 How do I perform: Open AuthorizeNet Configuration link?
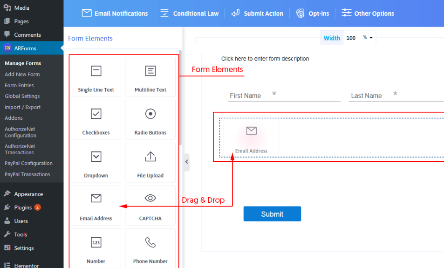pyautogui.click(x=20, y=132)
